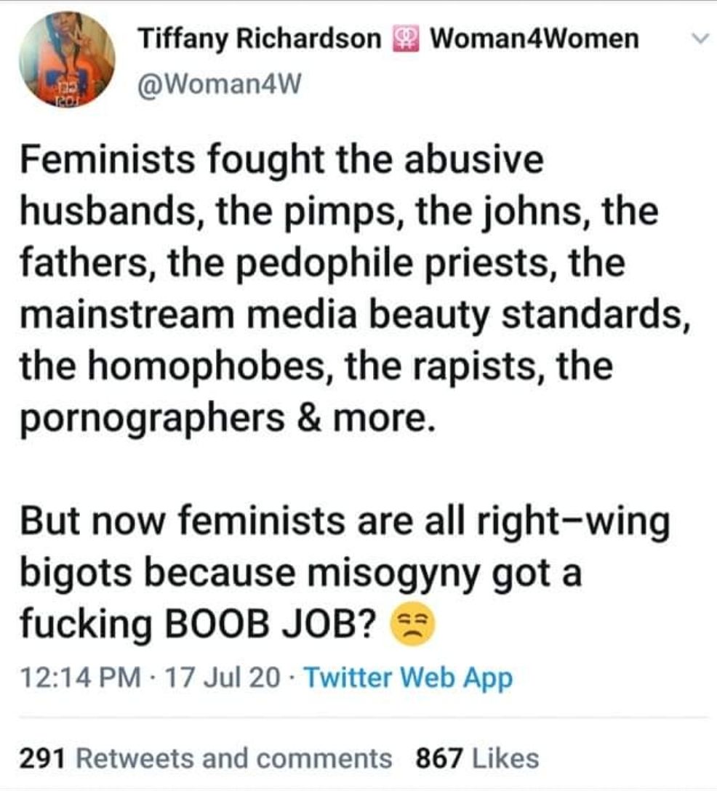Click the 17 Jul 20 date
This screenshot has width=717, height=791.
223,679
